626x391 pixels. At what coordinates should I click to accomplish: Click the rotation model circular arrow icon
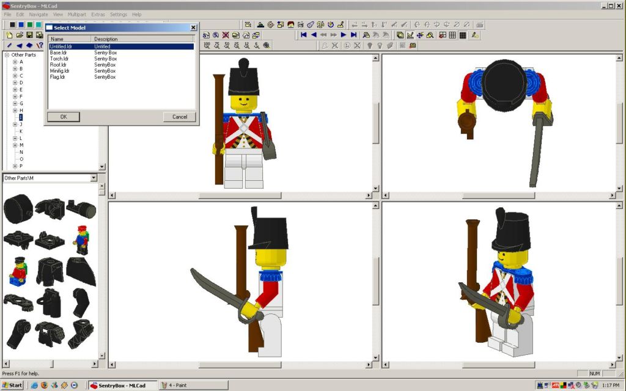point(331,24)
